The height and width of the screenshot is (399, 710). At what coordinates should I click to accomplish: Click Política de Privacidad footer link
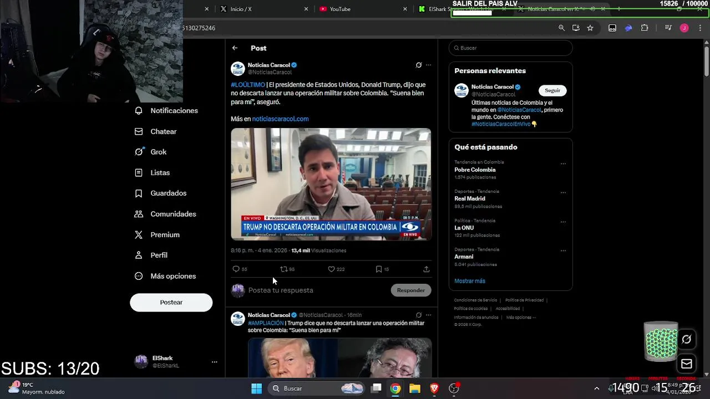click(524, 300)
